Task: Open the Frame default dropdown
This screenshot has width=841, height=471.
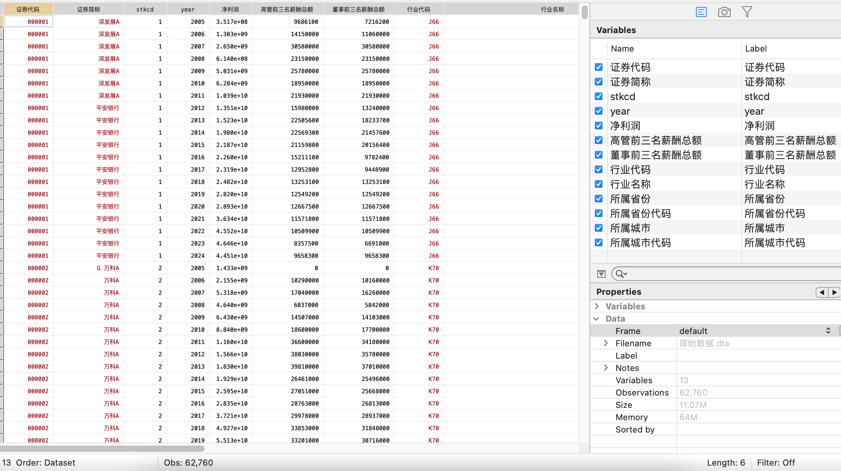Action: click(x=754, y=331)
